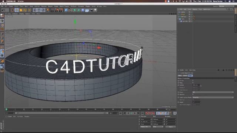The height and width of the screenshot is (133, 237).
Task: Click the Apply button in Coordinates
Action: pos(171,127)
